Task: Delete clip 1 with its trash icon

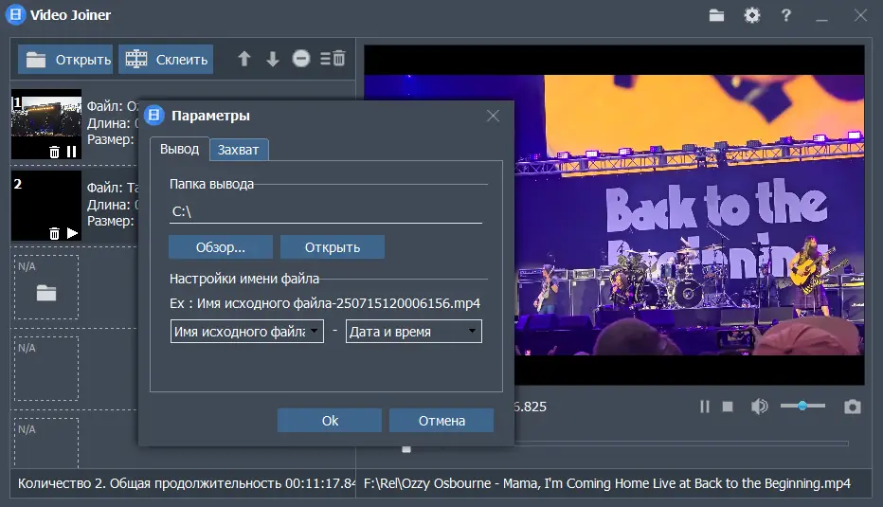Action: 54,152
